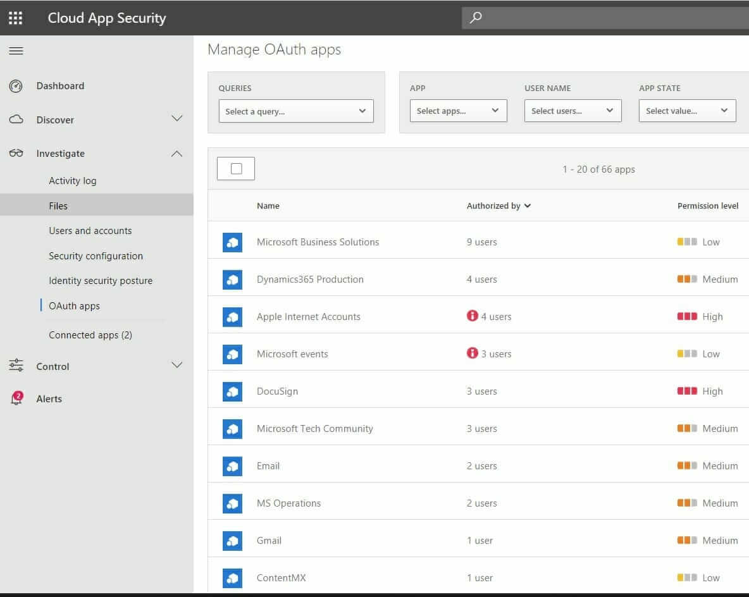
Task: Sort by Authorized by column arrow
Action: tap(528, 206)
